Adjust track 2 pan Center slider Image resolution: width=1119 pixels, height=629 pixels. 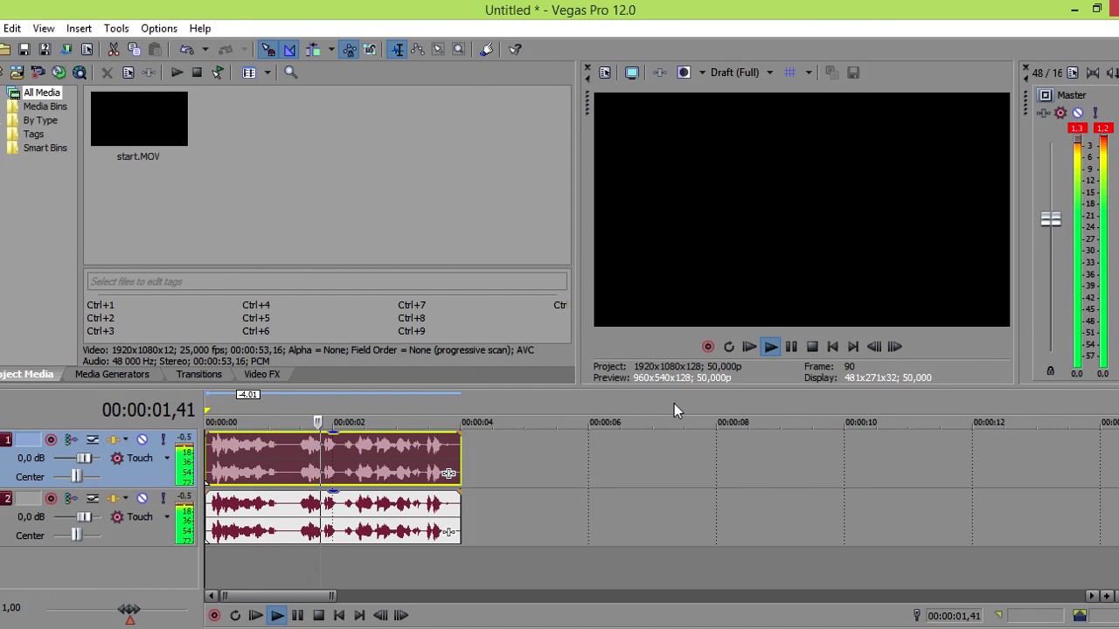point(76,535)
